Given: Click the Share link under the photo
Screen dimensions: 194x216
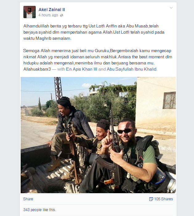Looking at the screenshot, I should click(x=28, y=199).
